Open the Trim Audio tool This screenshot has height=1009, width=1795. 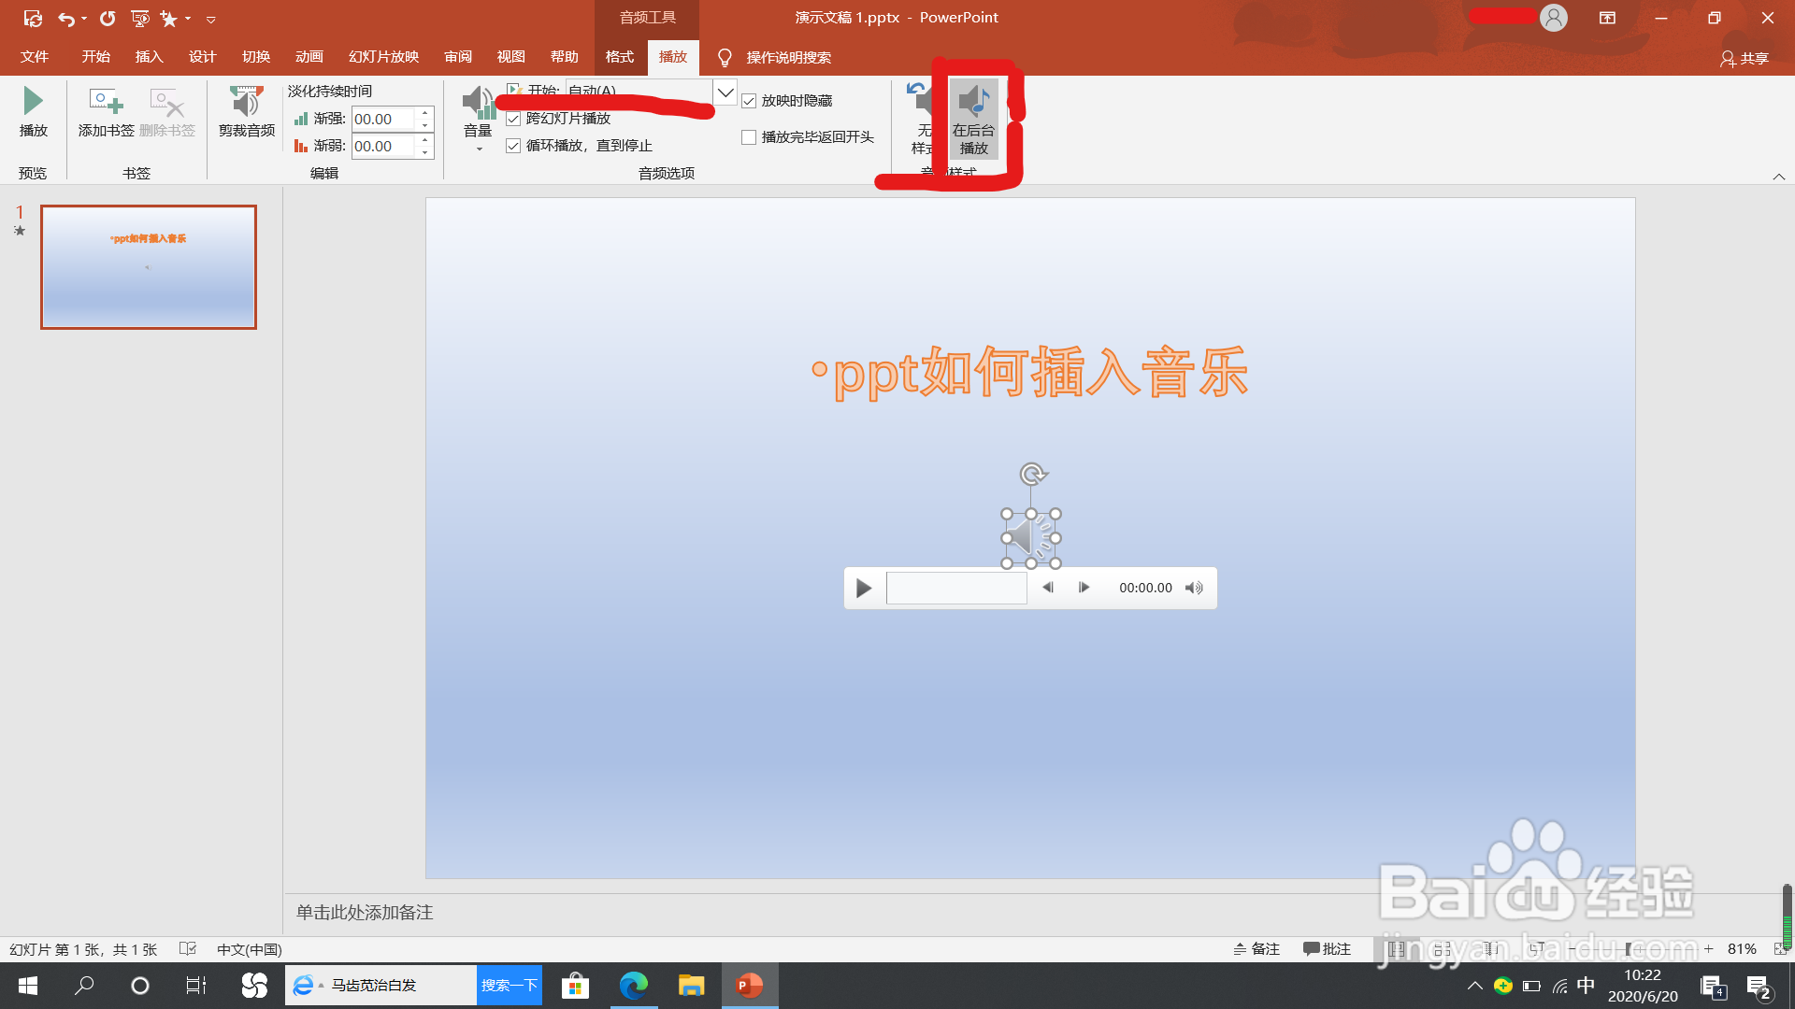tap(247, 101)
